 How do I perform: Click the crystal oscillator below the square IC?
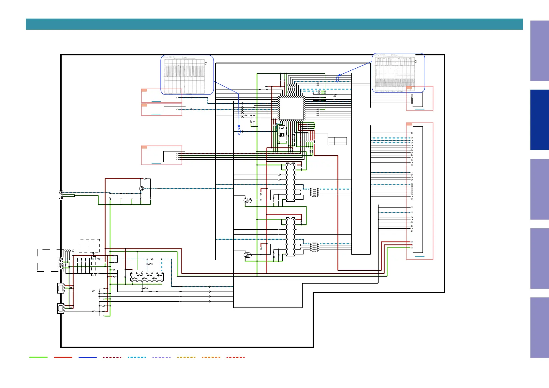(283, 135)
